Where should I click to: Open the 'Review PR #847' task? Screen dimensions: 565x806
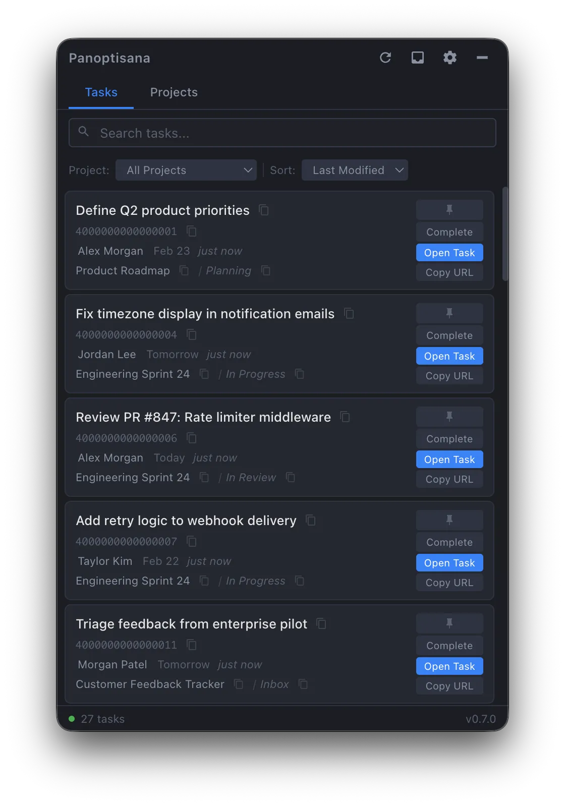(x=449, y=459)
